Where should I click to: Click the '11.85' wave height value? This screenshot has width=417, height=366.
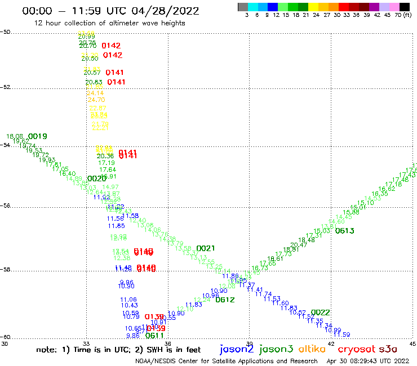116,226
